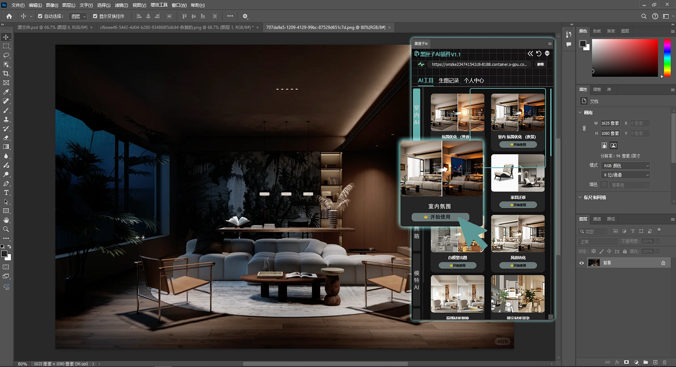Click 开始使用 under 家具迁移
This screenshot has height=367, width=676.
(518, 205)
